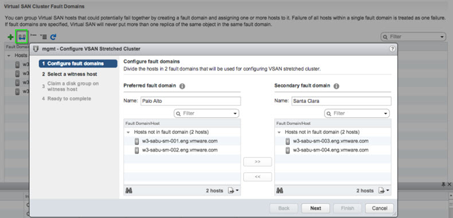
Task: Click the green add fault domain plus icon
Action: [x=10, y=37]
